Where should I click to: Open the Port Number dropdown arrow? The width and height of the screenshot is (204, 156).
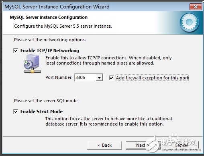(x=99, y=77)
